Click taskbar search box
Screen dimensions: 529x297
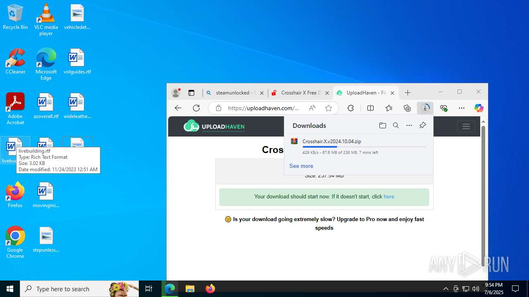pos(79,289)
